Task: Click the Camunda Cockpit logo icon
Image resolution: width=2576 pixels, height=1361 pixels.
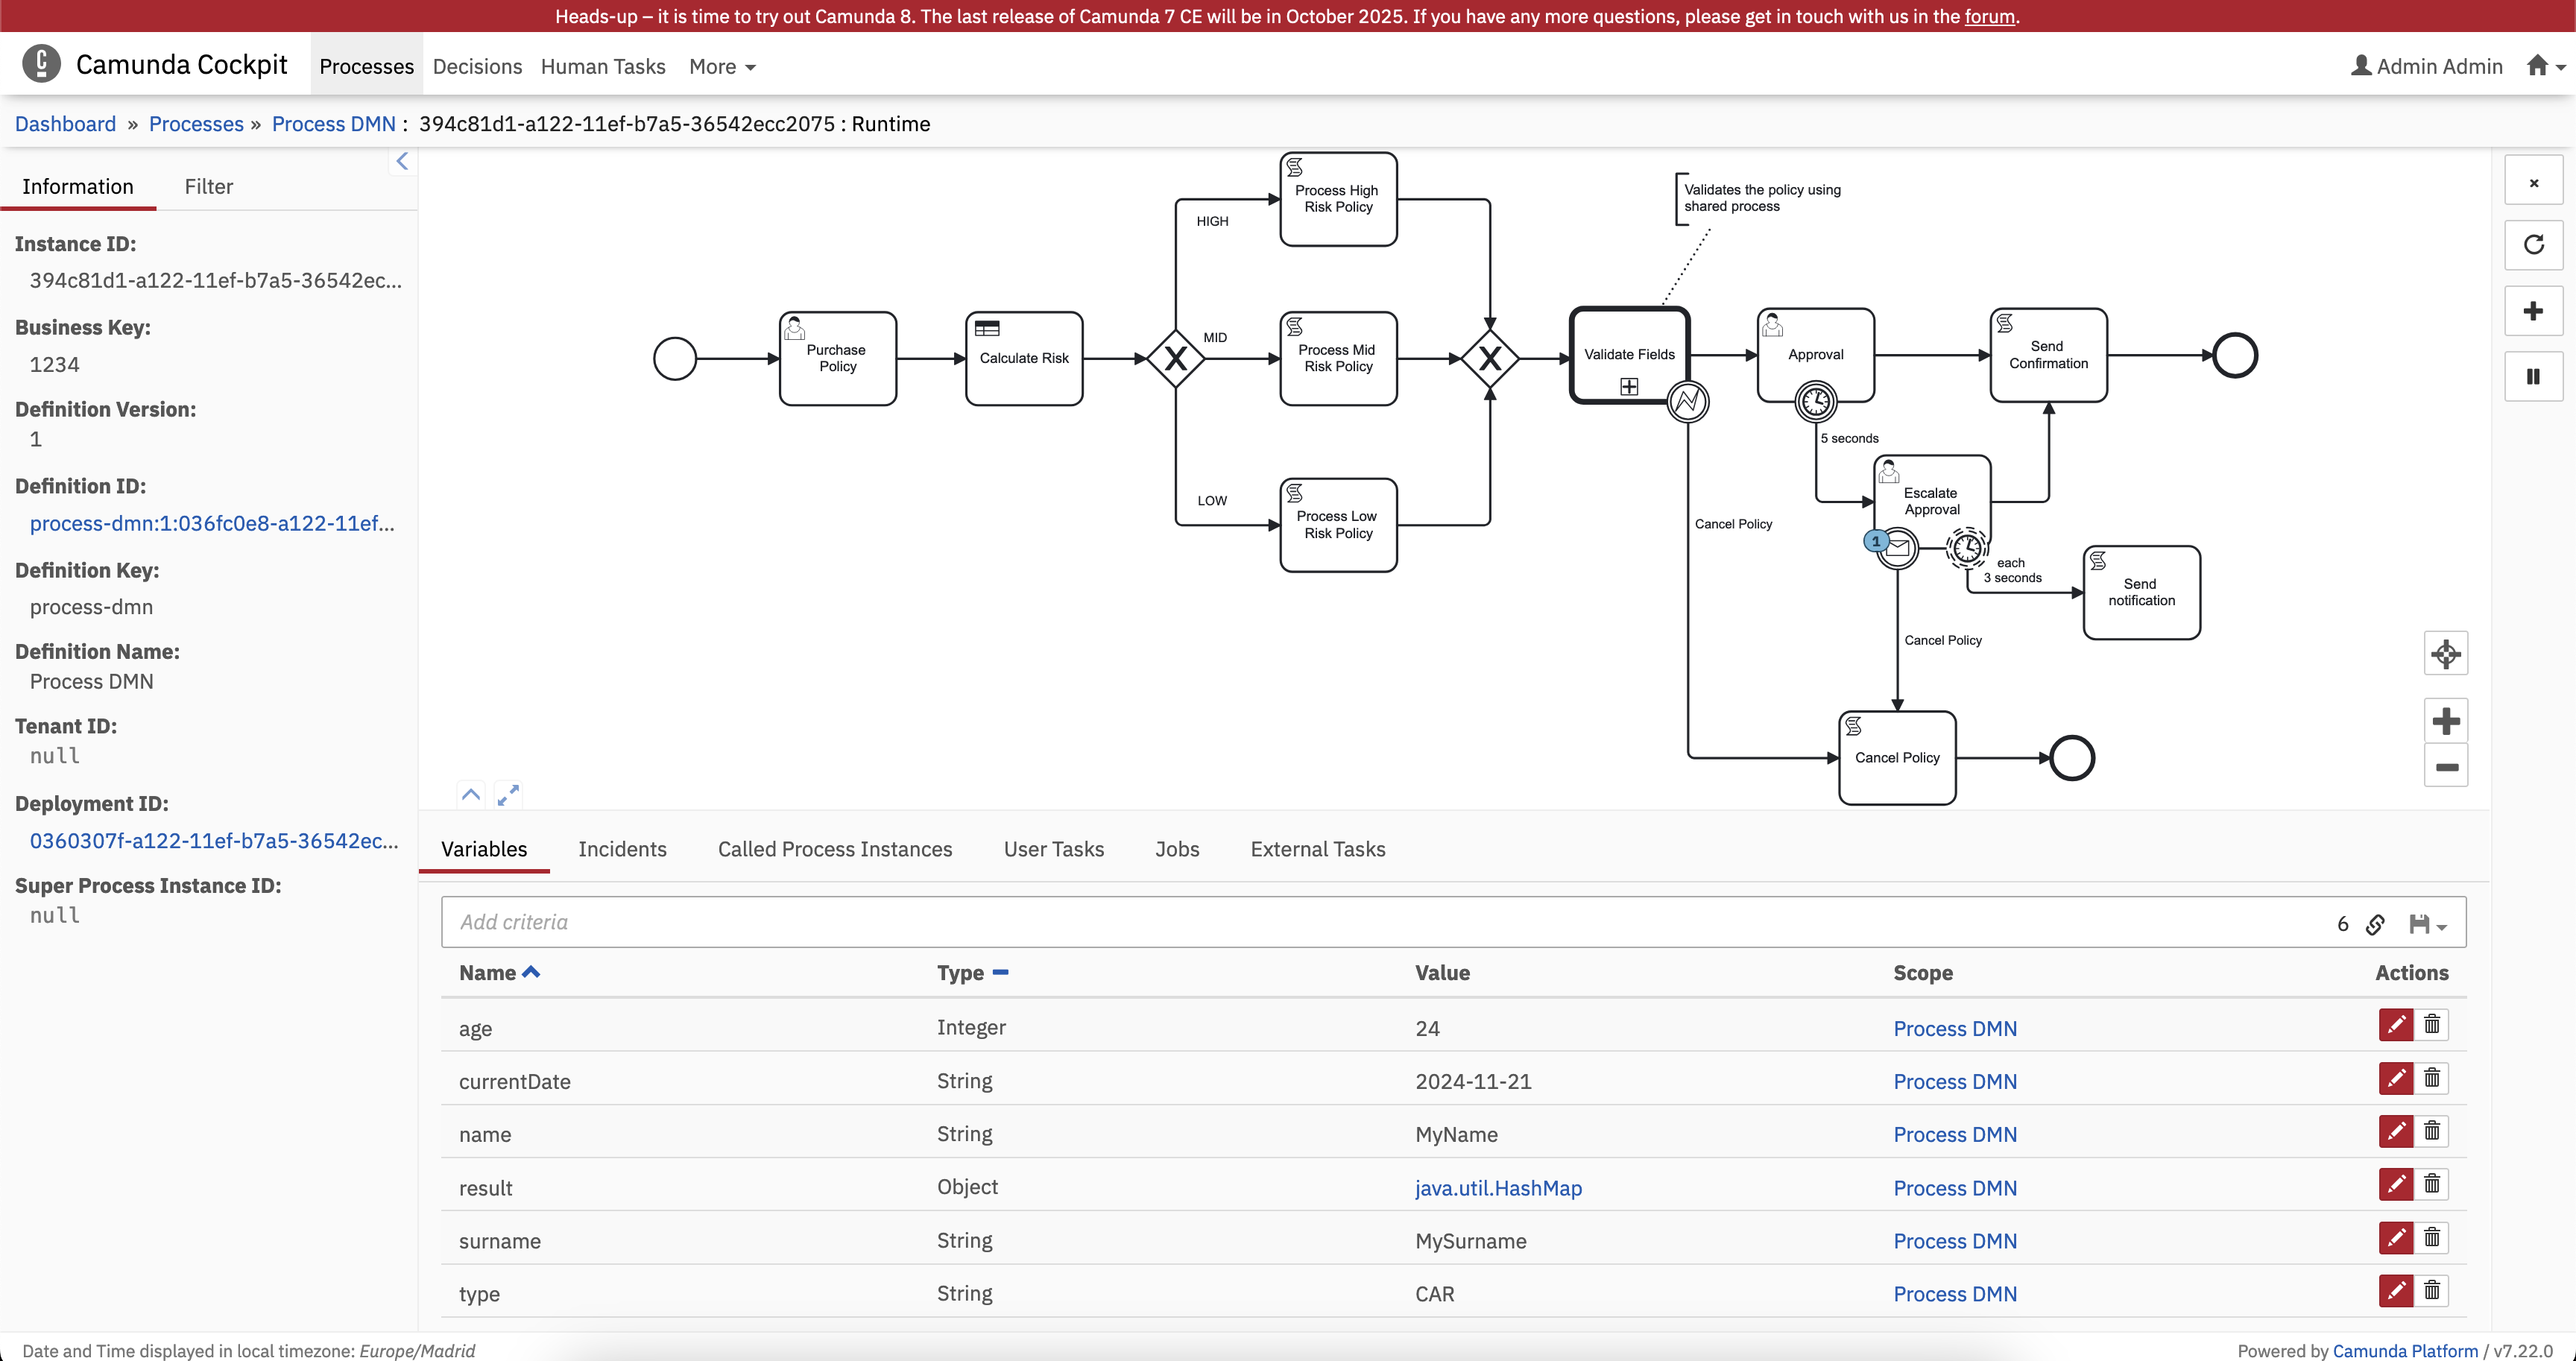Action: pyautogui.click(x=41, y=64)
